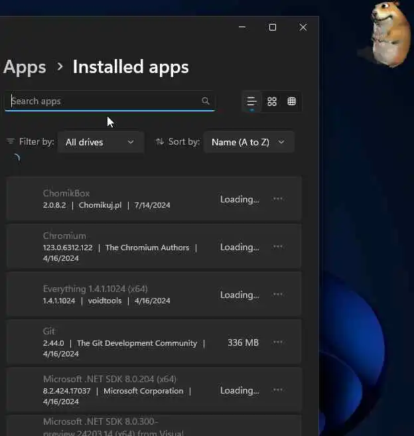Viewport: 414px width, 436px height.
Task: Click Loading status for ChomikBox
Action: point(240,199)
